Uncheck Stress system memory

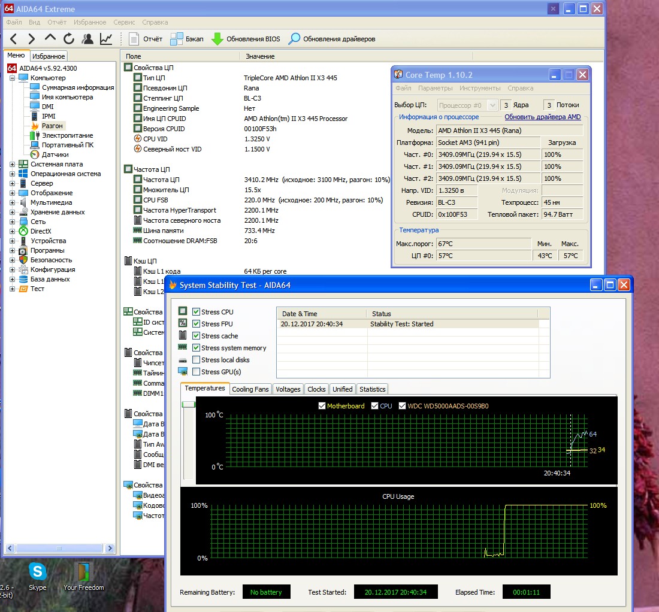(196, 348)
